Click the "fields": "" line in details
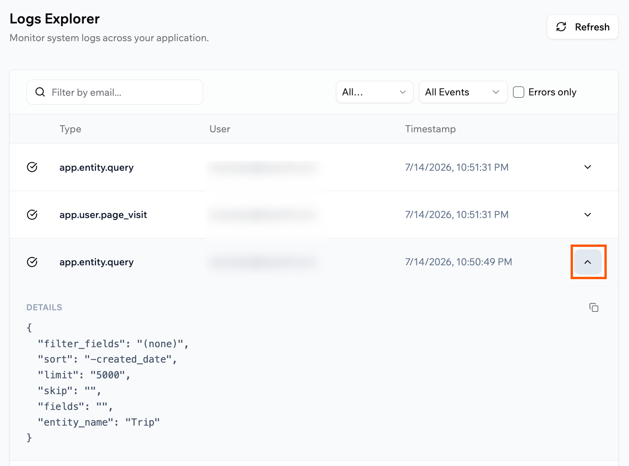This screenshot has width=629, height=466. point(75,406)
